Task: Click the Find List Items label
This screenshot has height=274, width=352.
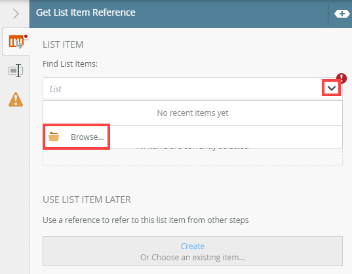Action: pos(70,64)
